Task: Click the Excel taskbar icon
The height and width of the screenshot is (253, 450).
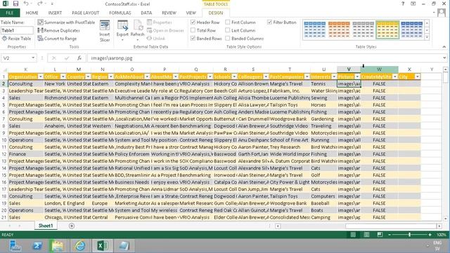Action: [103, 246]
